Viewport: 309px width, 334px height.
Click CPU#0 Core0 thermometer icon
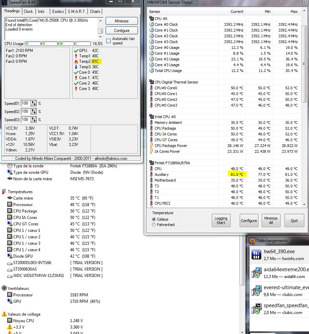pos(151,88)
